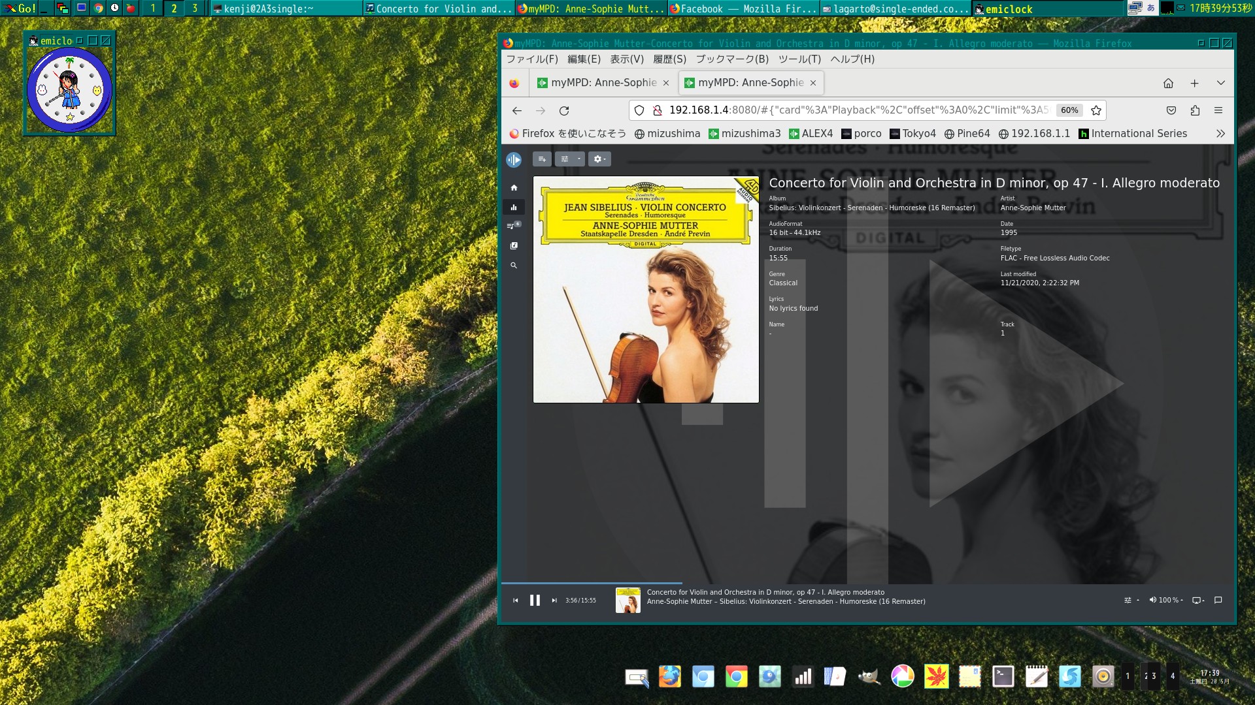Open the ブックマーク(B) menu

click(x=731, y=59)
